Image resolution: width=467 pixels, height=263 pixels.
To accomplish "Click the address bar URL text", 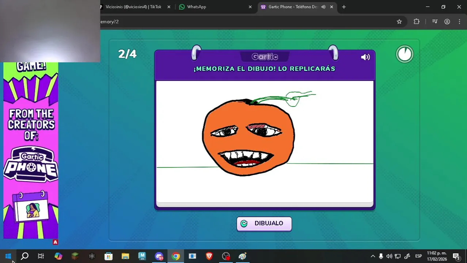I will [x=110, y=22].
